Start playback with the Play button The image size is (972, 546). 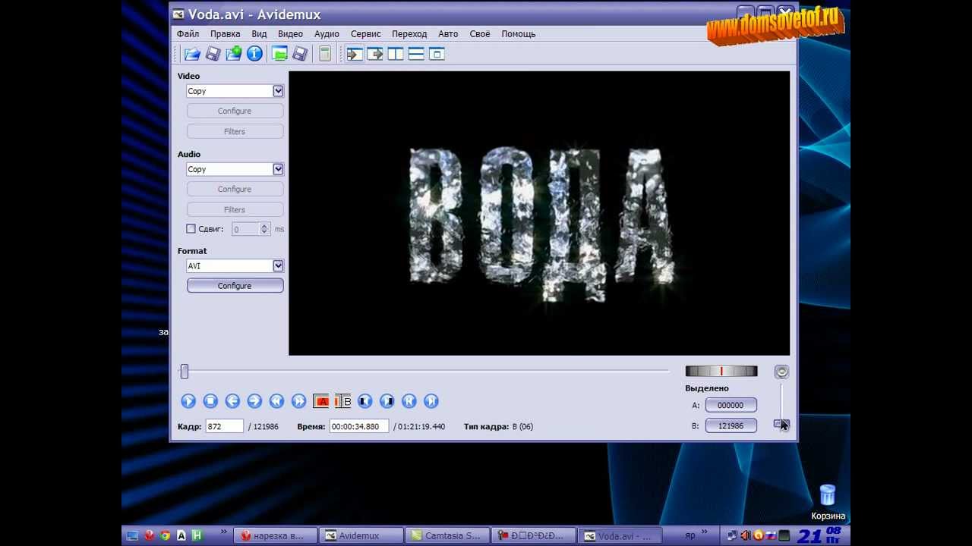[x=188, y=401]
